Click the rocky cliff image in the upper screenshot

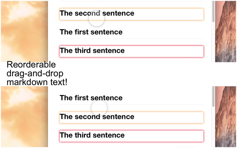coord(225,31)
